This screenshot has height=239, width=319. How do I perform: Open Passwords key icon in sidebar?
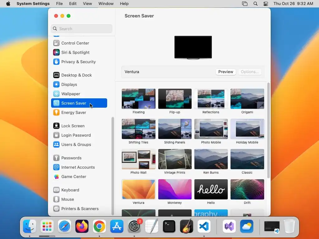(x=56, y=158)
